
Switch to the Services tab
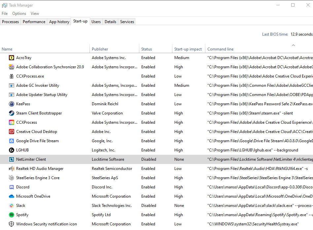click(x=127, y=22)
